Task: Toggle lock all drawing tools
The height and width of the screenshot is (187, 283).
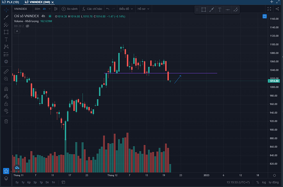Action: tap(6, 104)
